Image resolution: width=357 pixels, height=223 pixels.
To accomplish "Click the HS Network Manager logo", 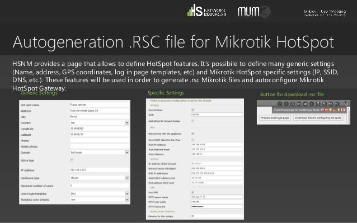I will coord(206,11).
